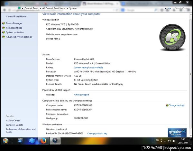
Task: Open Advanced system settings
Action: point(19,37)
